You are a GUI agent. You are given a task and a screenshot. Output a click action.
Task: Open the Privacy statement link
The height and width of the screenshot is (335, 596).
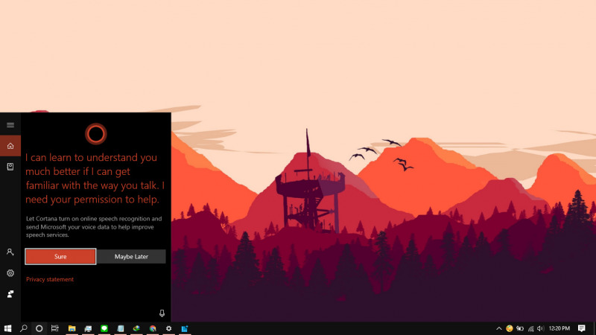[50, 279]
